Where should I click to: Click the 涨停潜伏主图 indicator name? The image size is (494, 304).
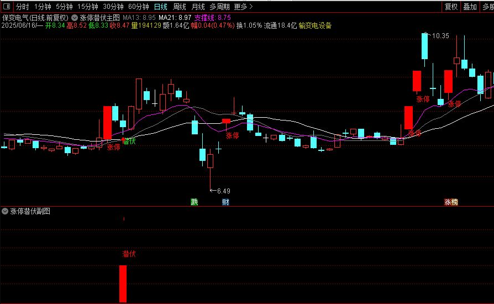[x=100, y=18]
